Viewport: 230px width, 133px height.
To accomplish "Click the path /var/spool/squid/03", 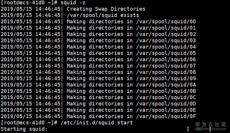I will pos(166,41).
